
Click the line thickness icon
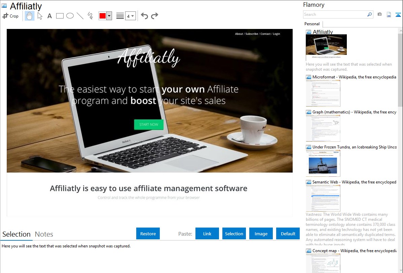[x=120, y=16]
